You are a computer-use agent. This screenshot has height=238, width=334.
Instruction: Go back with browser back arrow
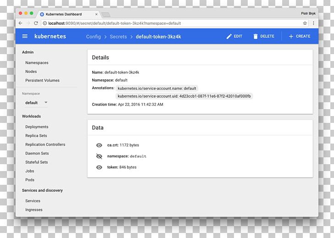[x=21, y=23]
